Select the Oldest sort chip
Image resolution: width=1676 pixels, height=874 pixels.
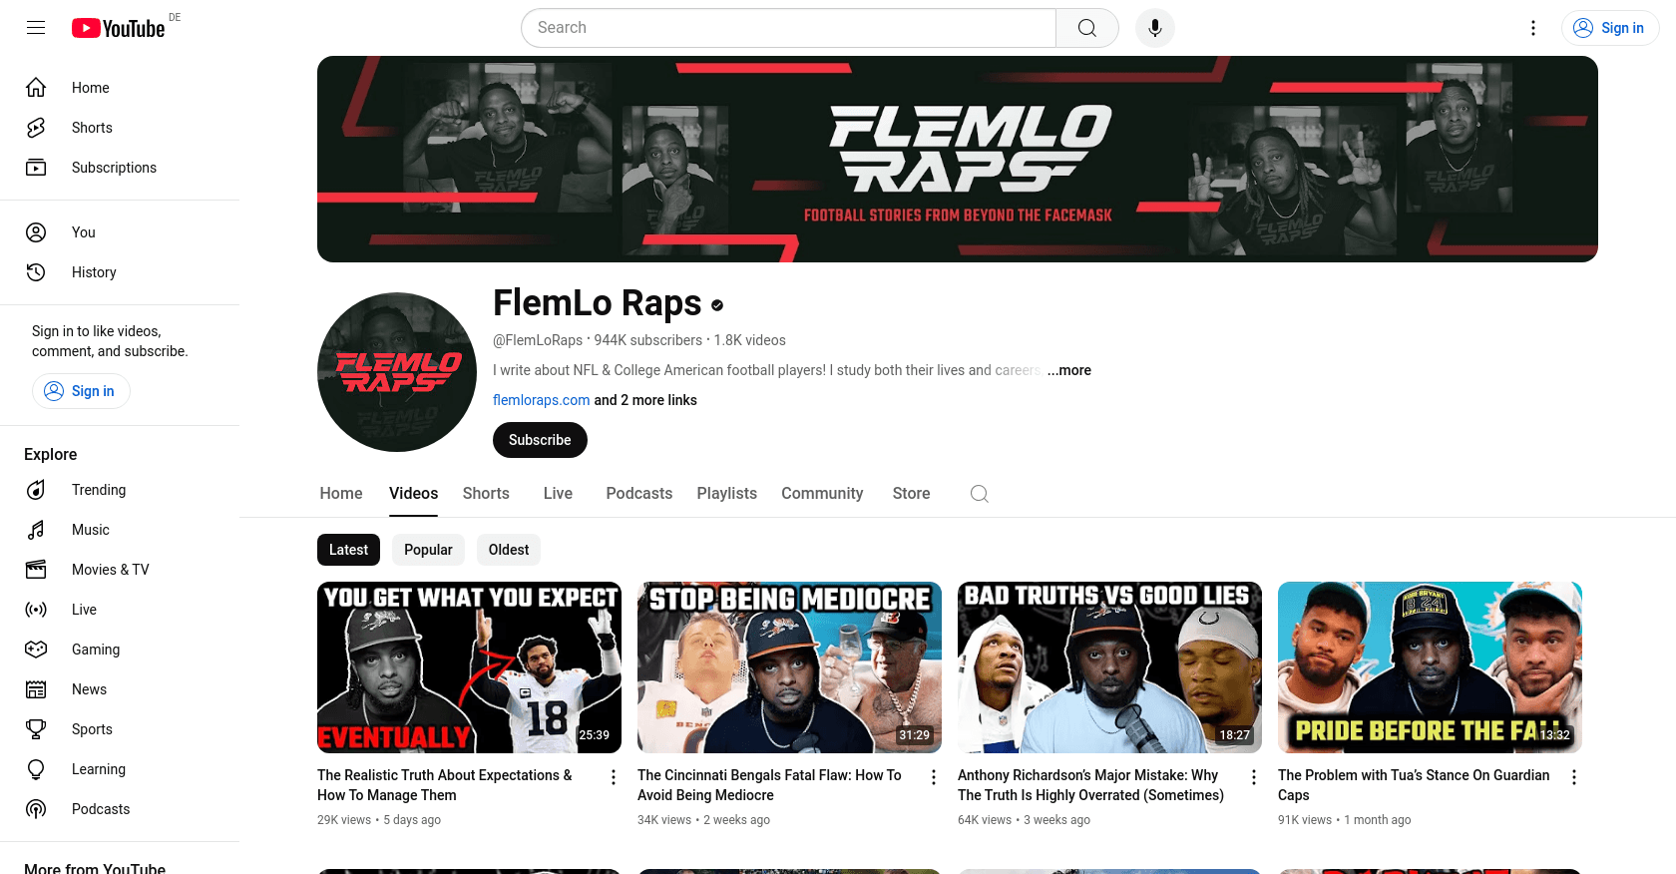tap(509, 550)
